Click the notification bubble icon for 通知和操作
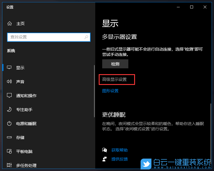This screenshot has height=171, width=214. pyautogui.click(x=9, y=95)
